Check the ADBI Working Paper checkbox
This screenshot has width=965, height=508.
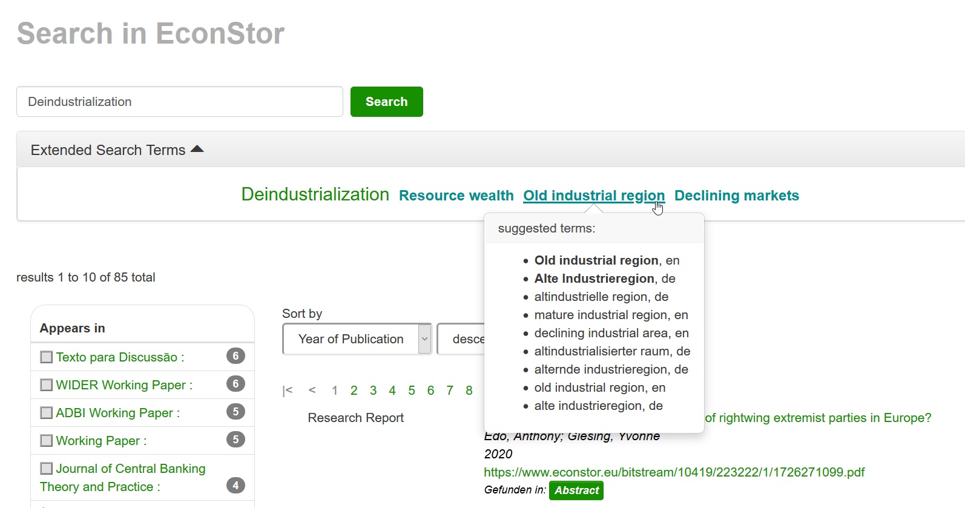click(46, 413)
